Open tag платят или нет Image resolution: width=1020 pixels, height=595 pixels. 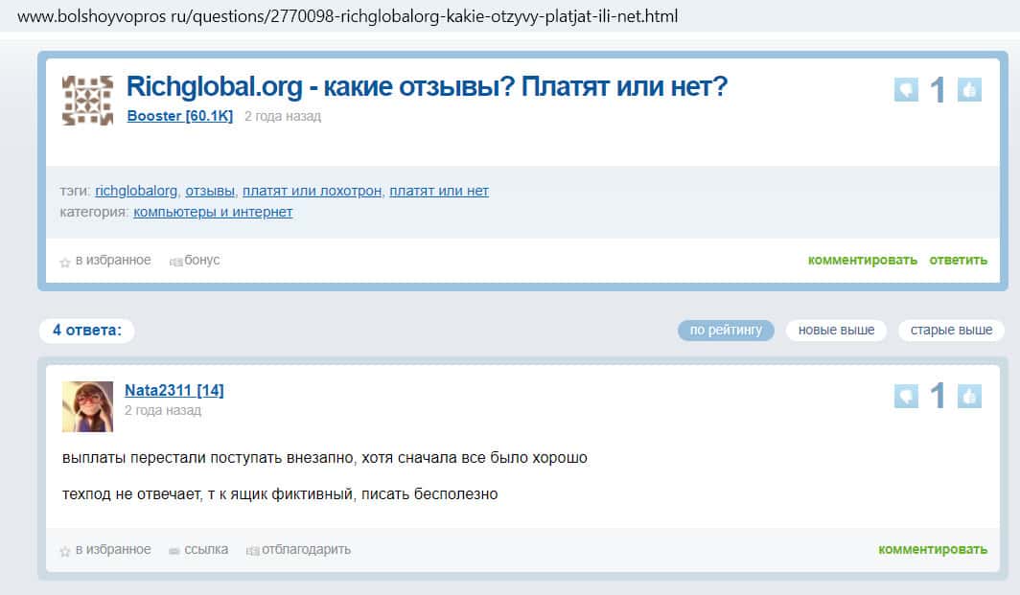pos(439,192)
